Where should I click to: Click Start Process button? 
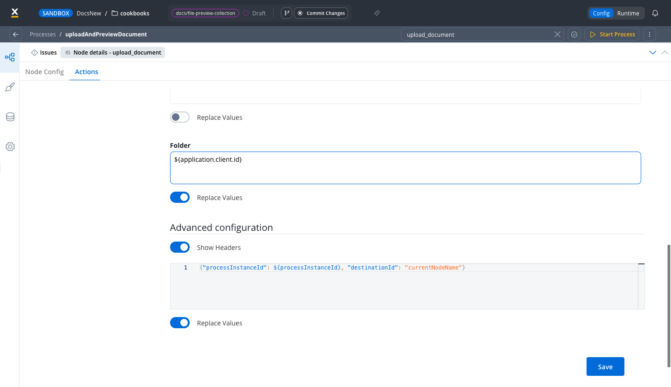pyautogui.click(x=612, y=35)
